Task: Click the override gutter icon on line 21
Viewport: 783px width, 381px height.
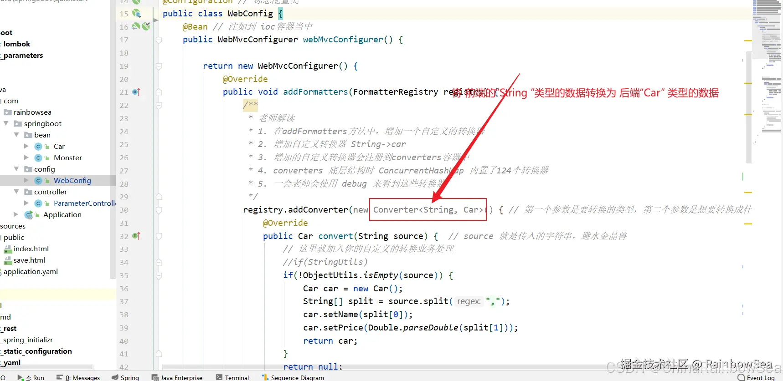Action: coord(136,92)
